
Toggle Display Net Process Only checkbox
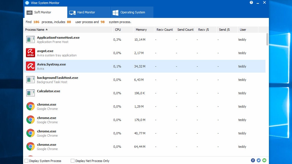tap(73, 161)
